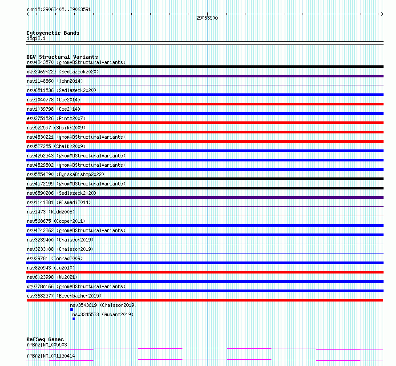The height and width of the screenshot is (366, 396).
Task: Open nsv6590206 (Sedlazeck2020) variant
Action: tap(61, 193)
